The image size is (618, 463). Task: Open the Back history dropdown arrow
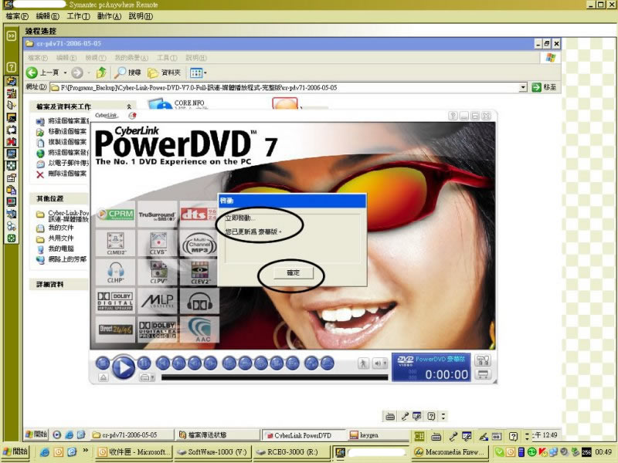click(x=65, y=73)
